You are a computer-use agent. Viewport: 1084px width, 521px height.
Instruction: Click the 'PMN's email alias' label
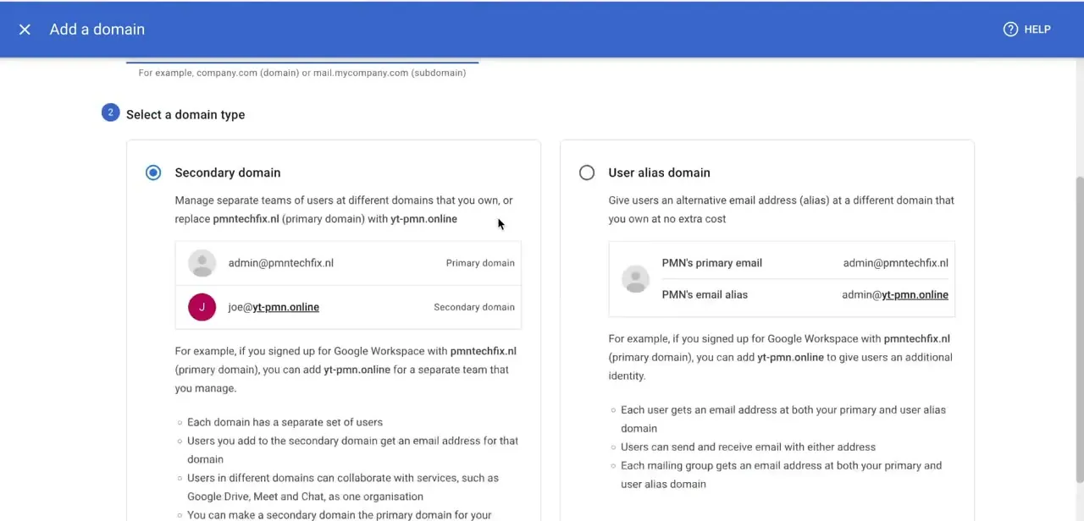[x=705, y=294]
